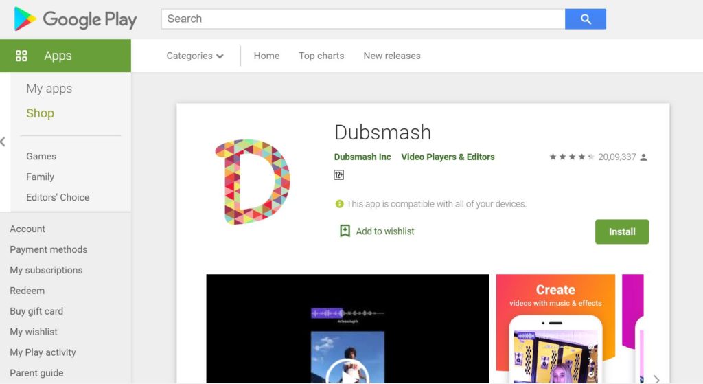
Task: Click the device compatibility message text
Action: click(x=436, y=204)
